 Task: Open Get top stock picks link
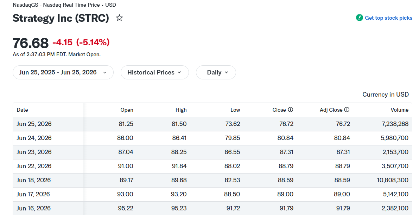[388, 18]
